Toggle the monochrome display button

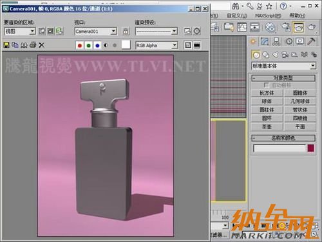[x=115, y=45]
